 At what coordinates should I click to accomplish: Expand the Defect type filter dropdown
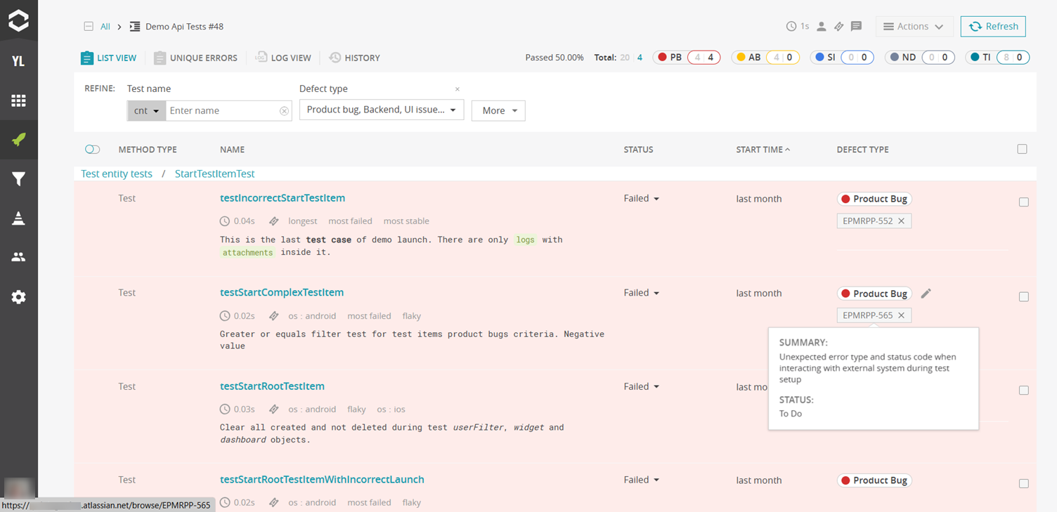click(x=382, y=110)
